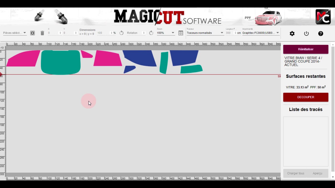The width and height of the screenshot is (335, 188).
Task: Open the Pièces sélectionnées dropdown
Action: pos(15,33)
